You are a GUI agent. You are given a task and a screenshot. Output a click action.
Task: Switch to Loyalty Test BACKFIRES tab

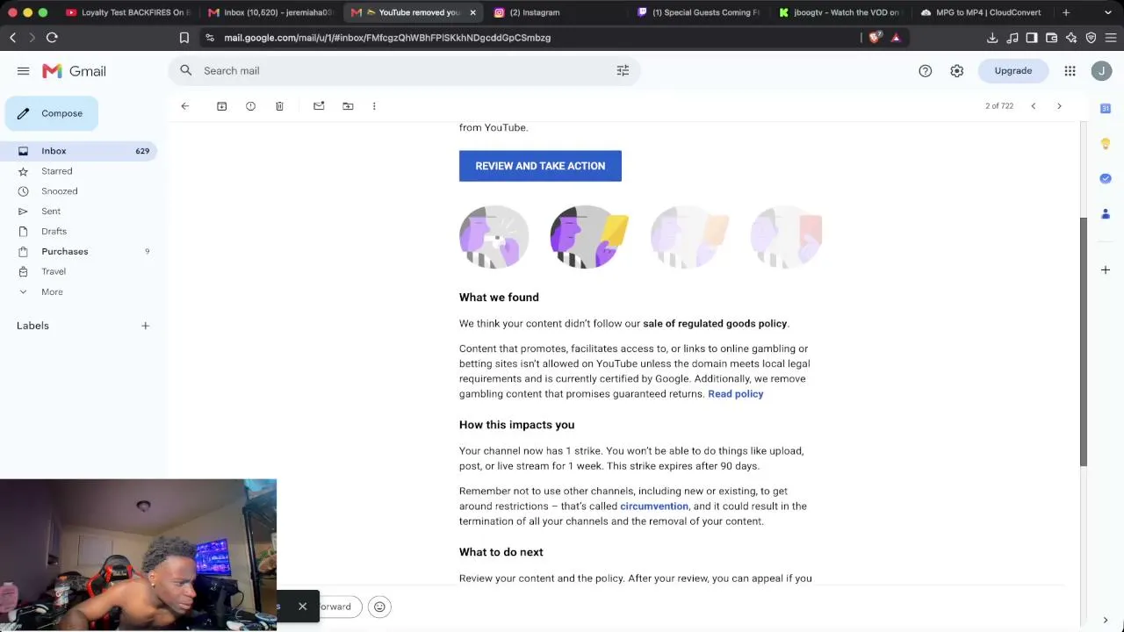click(x=127, y=12)
